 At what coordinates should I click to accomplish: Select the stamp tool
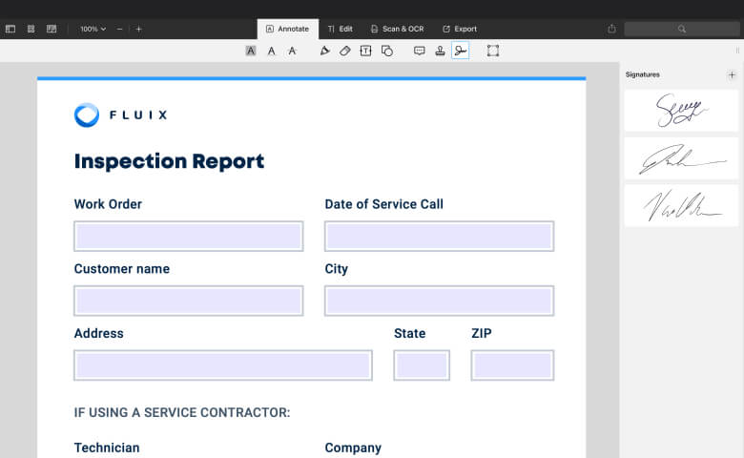pos(440,51)
